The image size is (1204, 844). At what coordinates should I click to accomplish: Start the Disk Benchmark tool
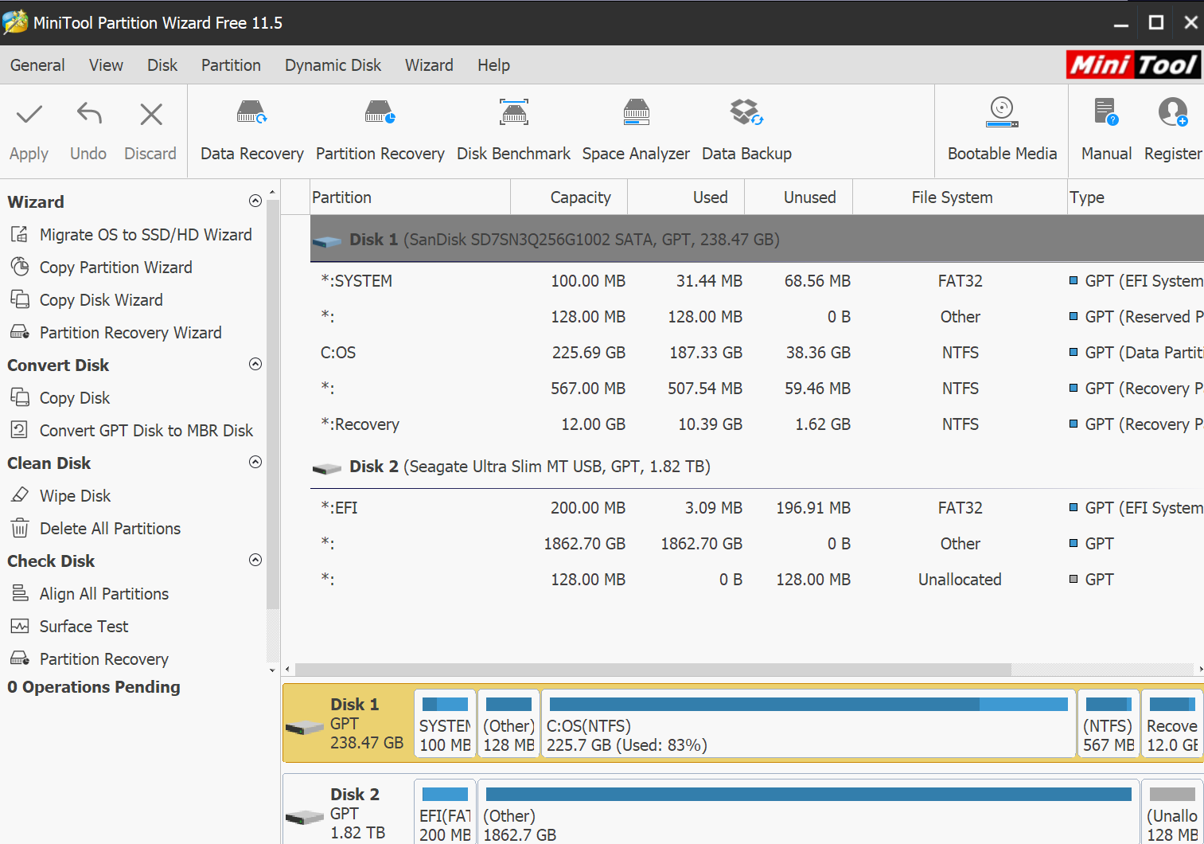[513, 131]
